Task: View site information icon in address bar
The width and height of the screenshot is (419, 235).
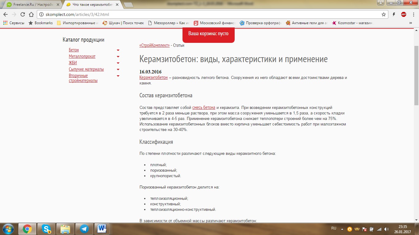Action: pyautogui.click(x=42, y=14)
